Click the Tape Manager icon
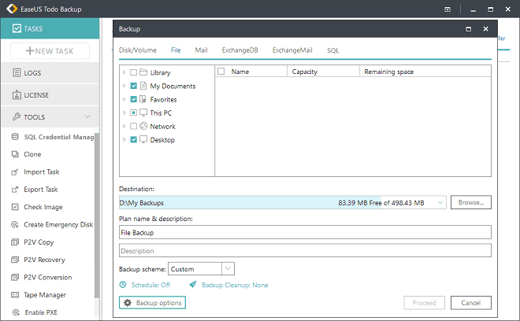This screenshot has width=520, height=321. pyautogui.click(x=15, y=295)
